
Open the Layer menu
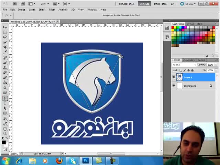click(x=32, y=10)
